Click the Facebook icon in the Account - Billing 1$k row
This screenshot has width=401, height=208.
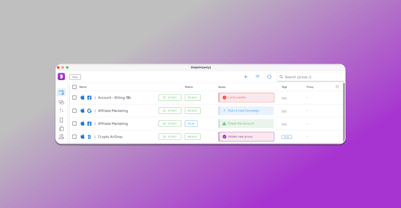89,98
